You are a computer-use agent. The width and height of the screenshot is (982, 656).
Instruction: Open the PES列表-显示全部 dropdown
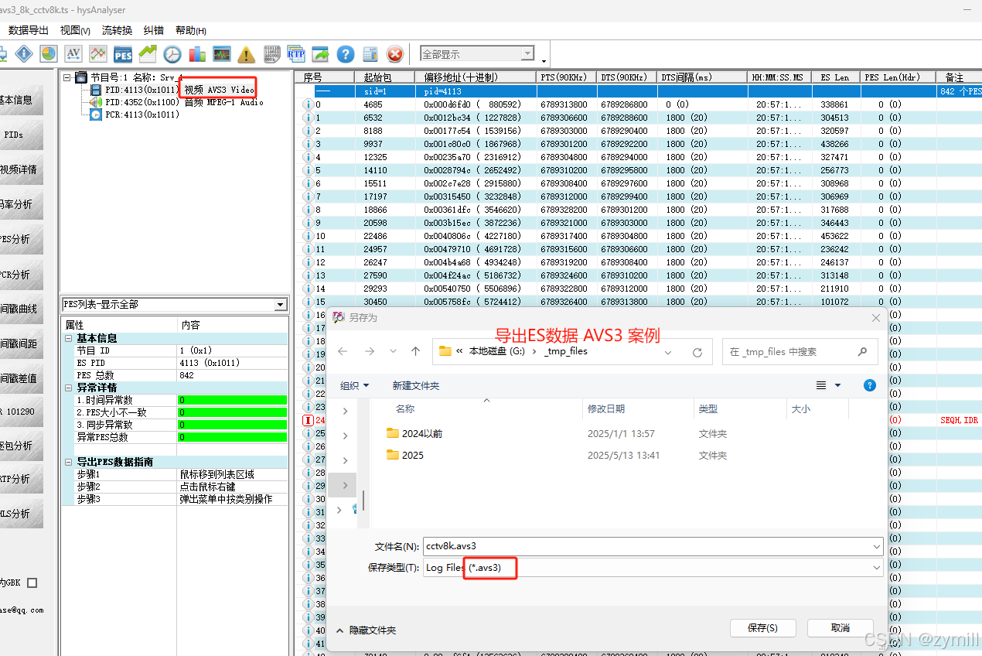pos(281,305)
